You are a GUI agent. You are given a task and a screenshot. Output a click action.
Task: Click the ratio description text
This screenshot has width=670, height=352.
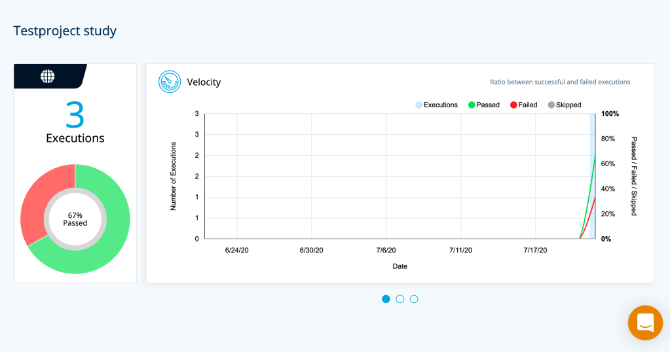(x=560, y=82)
